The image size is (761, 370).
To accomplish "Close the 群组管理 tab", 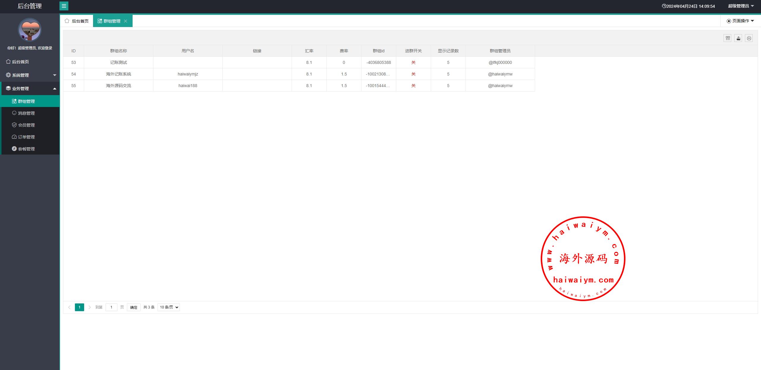I will click(125, 21).
